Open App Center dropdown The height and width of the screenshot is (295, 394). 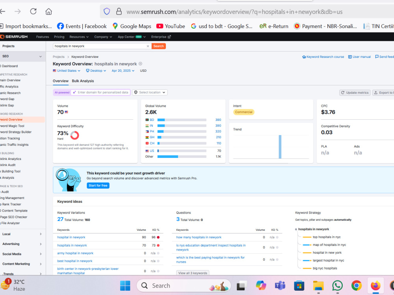[132, 37]
